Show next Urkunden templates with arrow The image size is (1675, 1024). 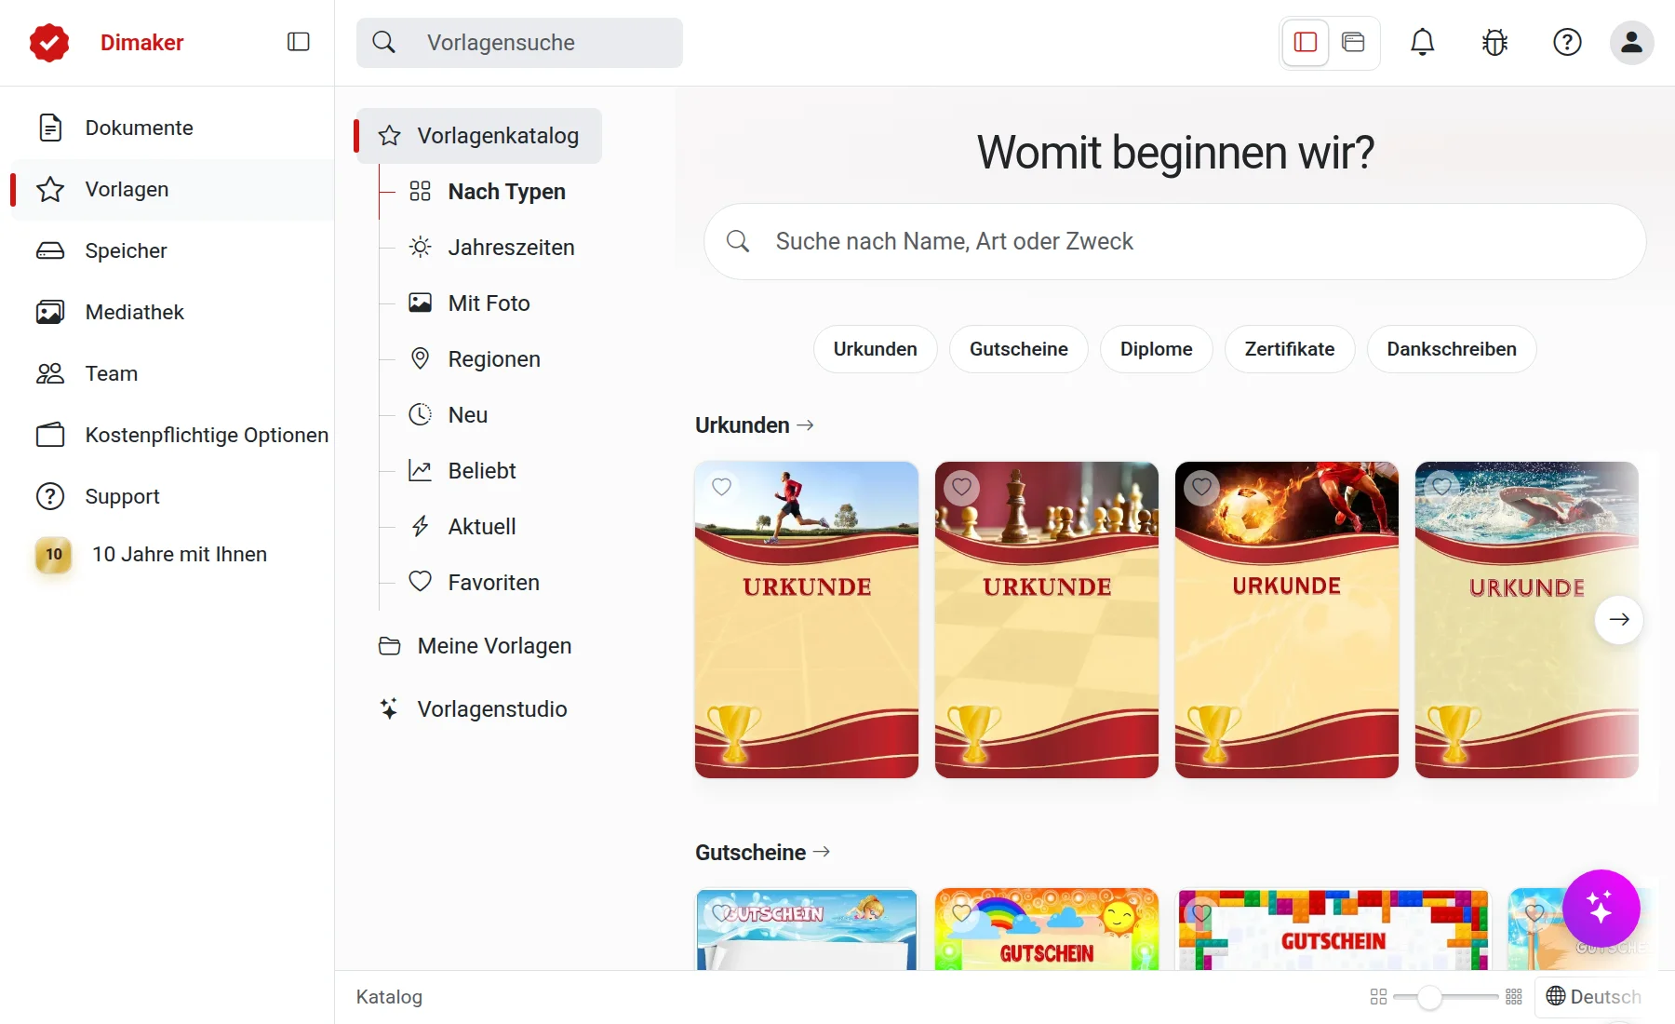pyautogui.click(x=1618, y=619)
